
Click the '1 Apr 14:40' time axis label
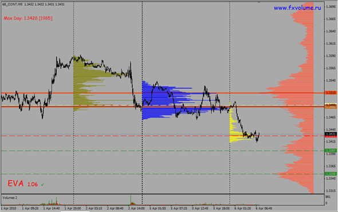tap(52, 209)
